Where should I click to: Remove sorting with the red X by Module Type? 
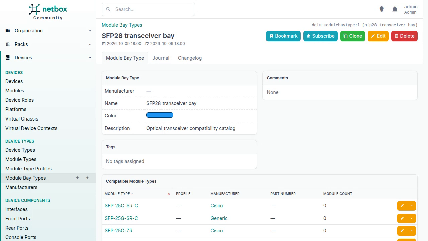(169, 194)
